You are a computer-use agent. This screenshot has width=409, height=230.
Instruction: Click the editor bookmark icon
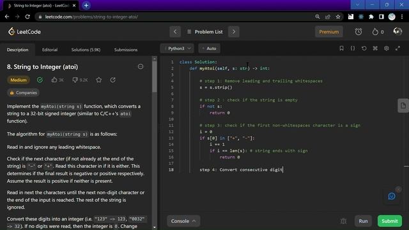(x=341, y=49)
